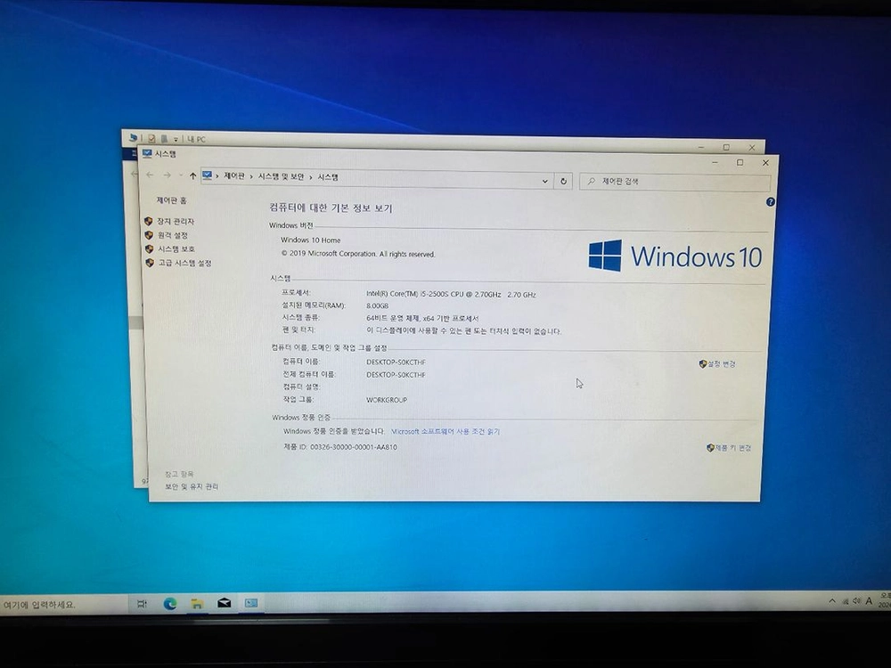Go to 제어판 홈
The height and width of the screenshot is (668, 891).
click(172, 200)
